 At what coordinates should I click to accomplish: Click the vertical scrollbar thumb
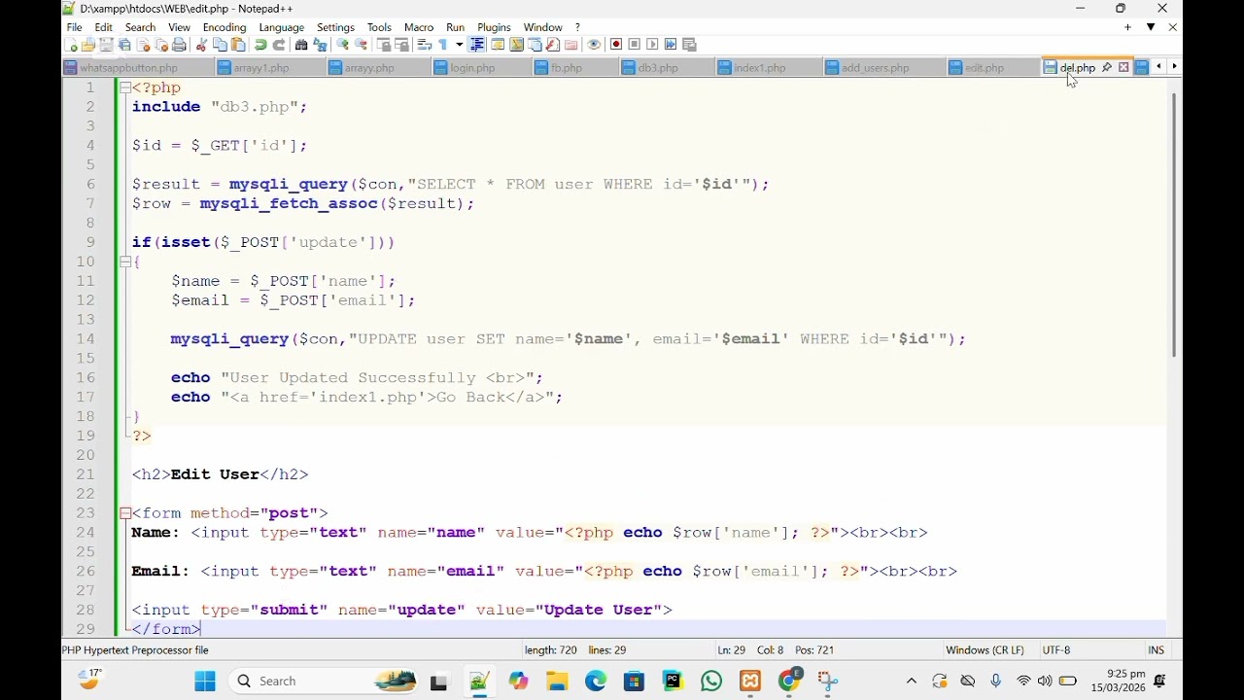[x=1173, y=226]
